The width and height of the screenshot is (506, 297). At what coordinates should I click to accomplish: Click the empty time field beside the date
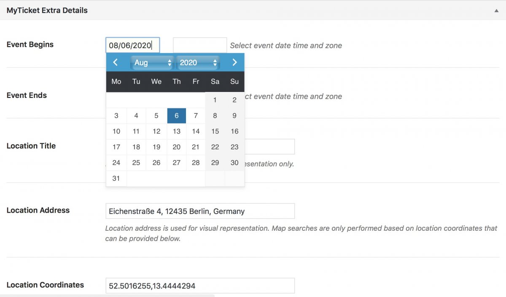point(199,45)
